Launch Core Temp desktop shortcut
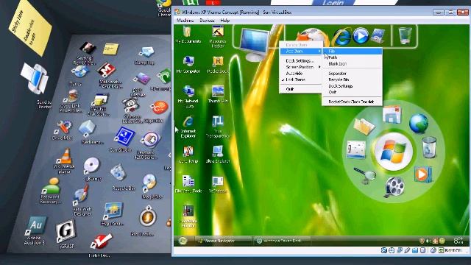This screenshot has width=471, height=265. coord(188,152)
